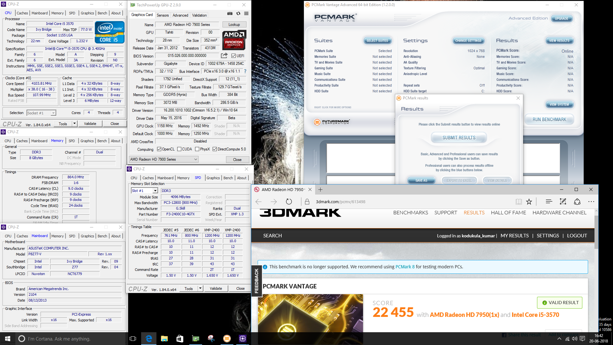Click Lookup button in GPU-Z
The height and width of the screenshot is (345, 613).
[x=234, y=25]
